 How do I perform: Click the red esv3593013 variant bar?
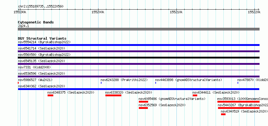pyautogui.click(x=238, y=102)
